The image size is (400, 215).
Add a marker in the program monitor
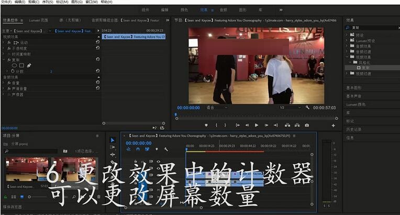pyautogui.click(x=206, y=125)
